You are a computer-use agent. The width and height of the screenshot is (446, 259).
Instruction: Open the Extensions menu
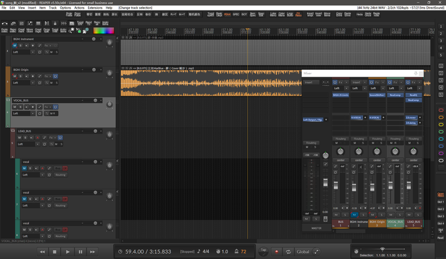coord(95,7)
